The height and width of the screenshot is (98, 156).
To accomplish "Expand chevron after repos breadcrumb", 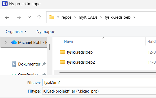I will (75, 17).
